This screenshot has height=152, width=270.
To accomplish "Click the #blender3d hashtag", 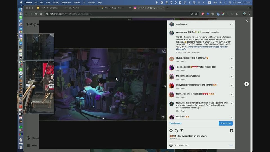I will (x=181, y=49).
